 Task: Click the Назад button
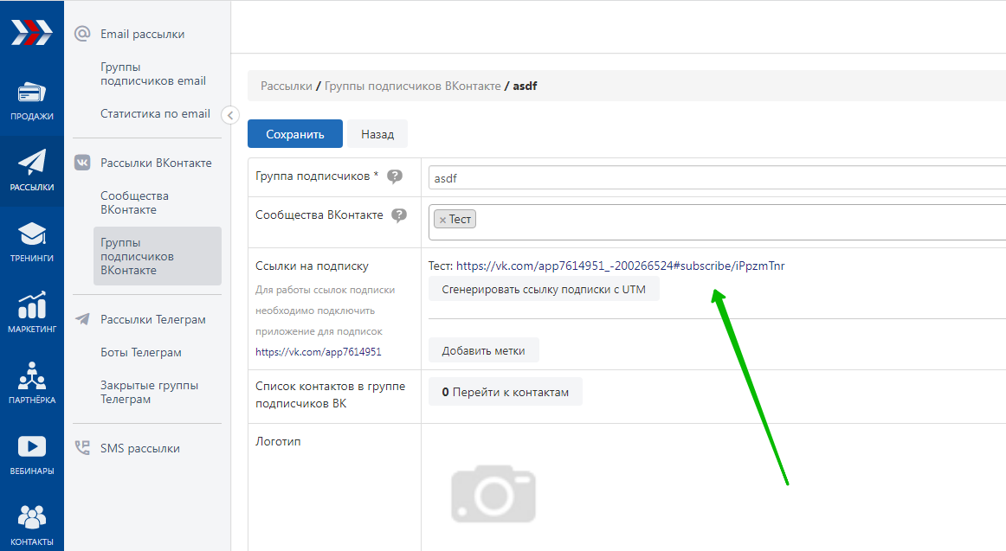377,134
